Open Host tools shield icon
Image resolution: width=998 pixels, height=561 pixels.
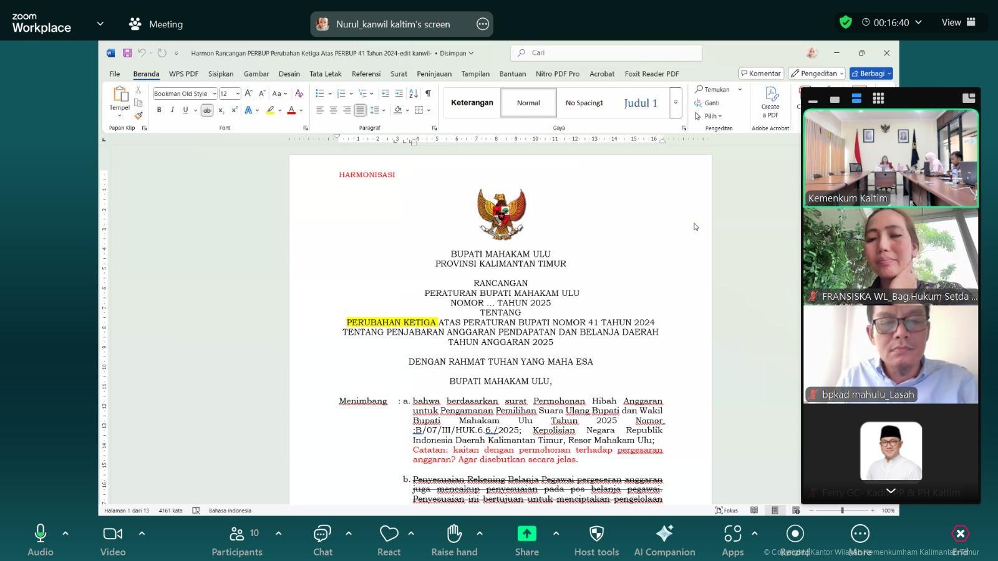(596, 534)
